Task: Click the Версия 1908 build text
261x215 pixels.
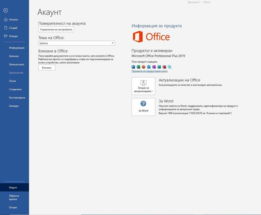Action: [x=195, y=113]
